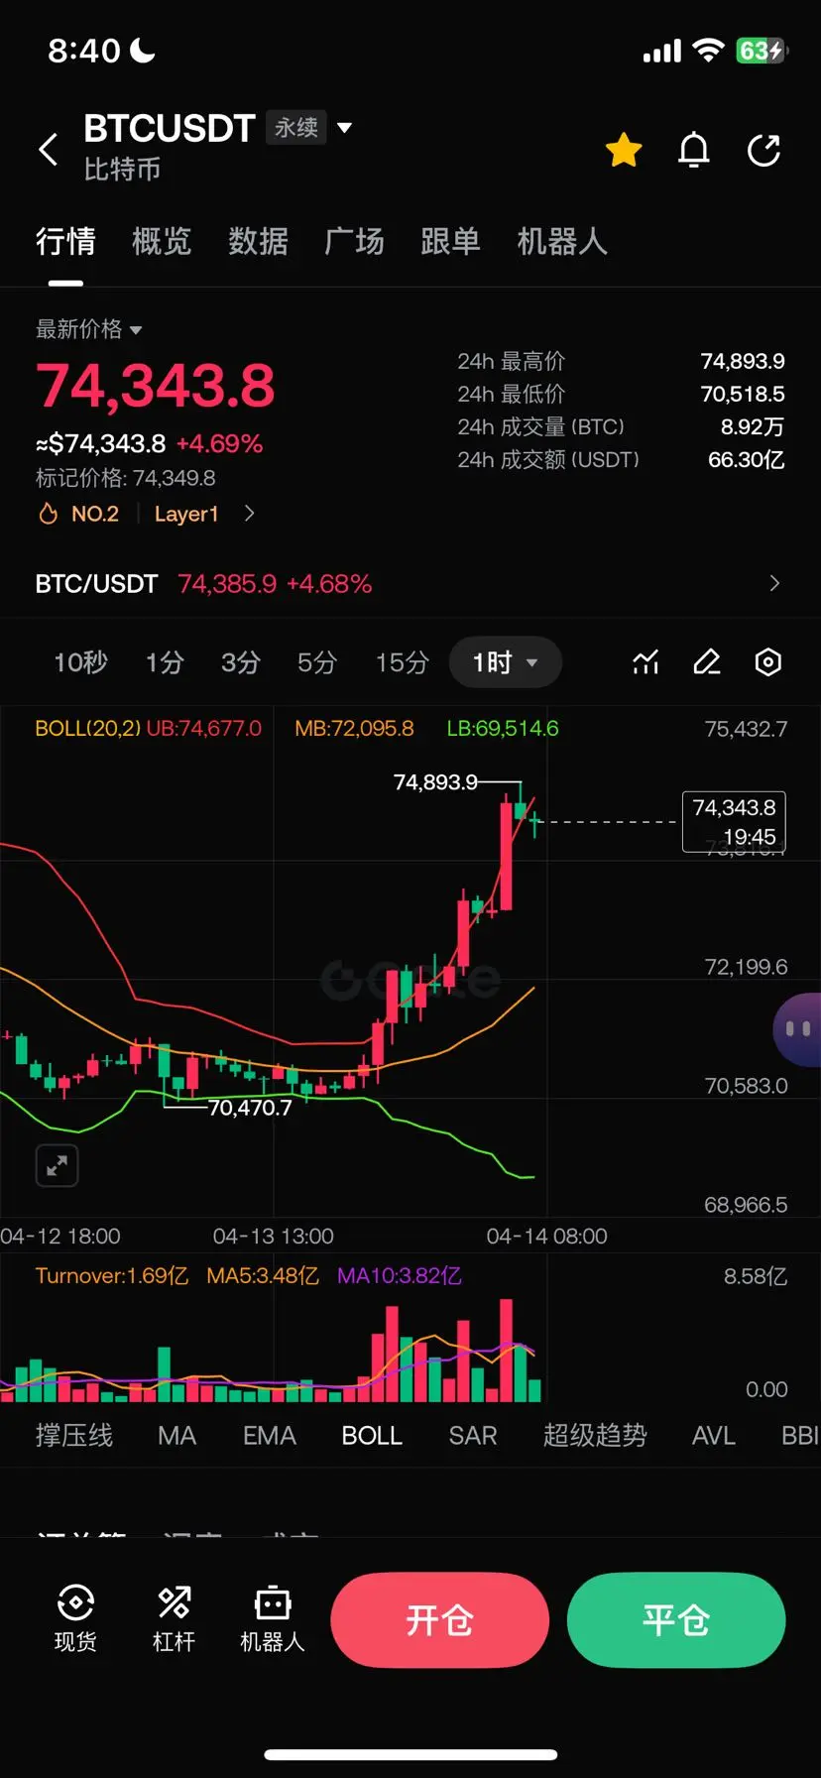
Task: Toggle the yellow favorite star
Action: pos(624,150)
